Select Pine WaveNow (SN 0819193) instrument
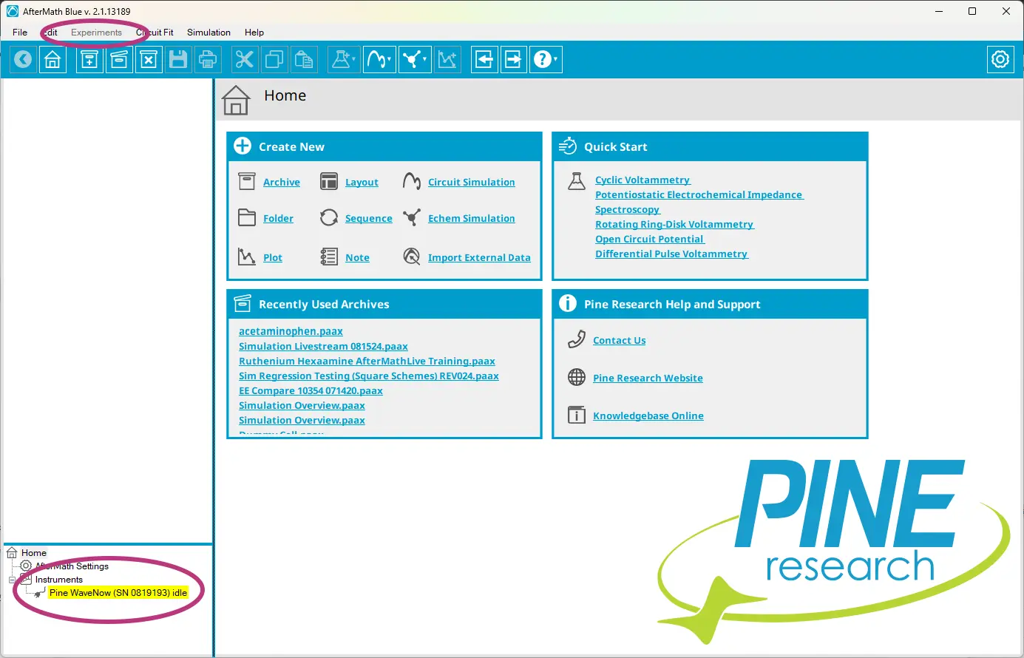Viewport: 1024px width, 658px height. pyautogui.click(x=118, y=593)
